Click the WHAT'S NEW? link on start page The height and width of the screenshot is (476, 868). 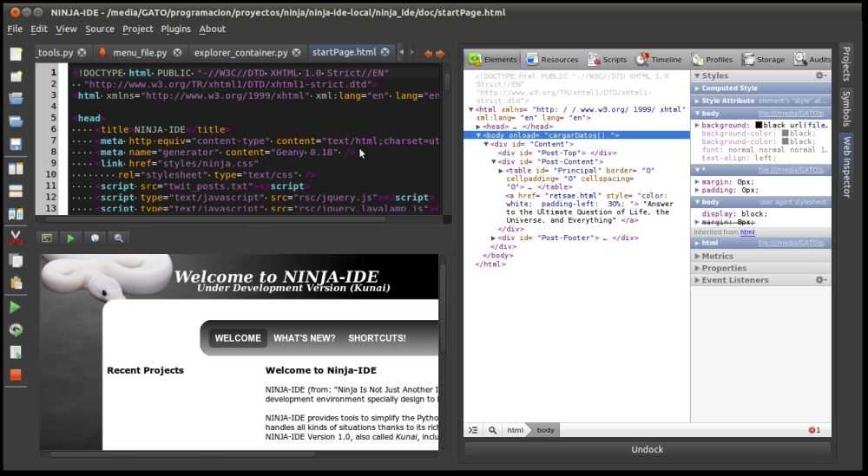coord(304,338)
